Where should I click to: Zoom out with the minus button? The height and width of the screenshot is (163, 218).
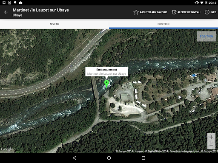(211, 145)
